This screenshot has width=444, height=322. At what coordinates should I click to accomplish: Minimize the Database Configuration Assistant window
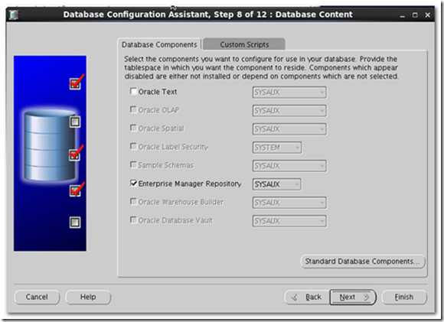coord(402,15)
